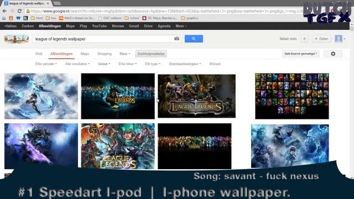Open Play from the black bar
This screenshot has width=354, height=199.
[x=84, y=26]
